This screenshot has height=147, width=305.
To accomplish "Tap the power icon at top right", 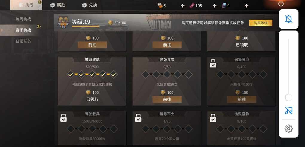I will click(x=281, y=4).
